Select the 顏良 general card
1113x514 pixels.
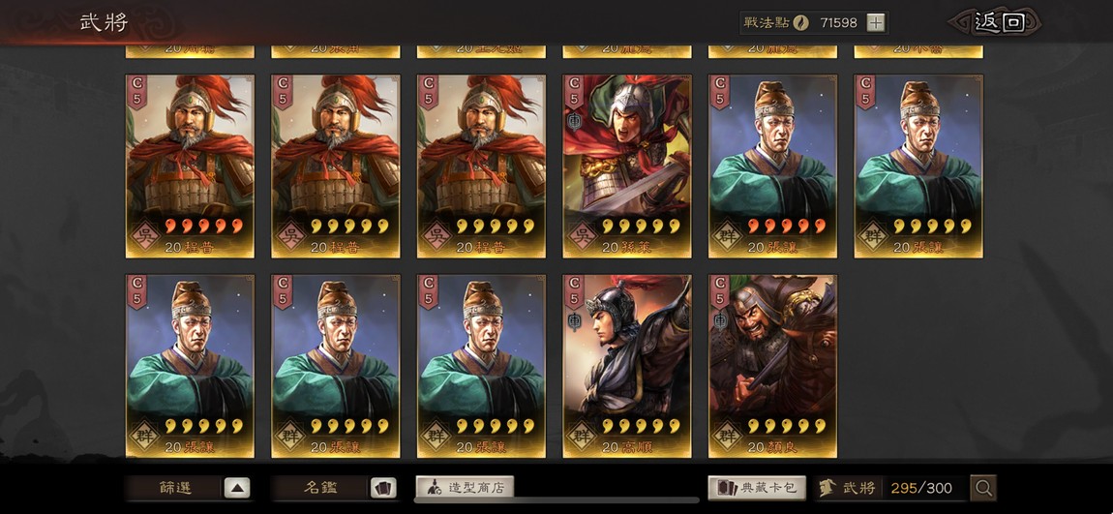pyautogui.click(x=772, y=366)
